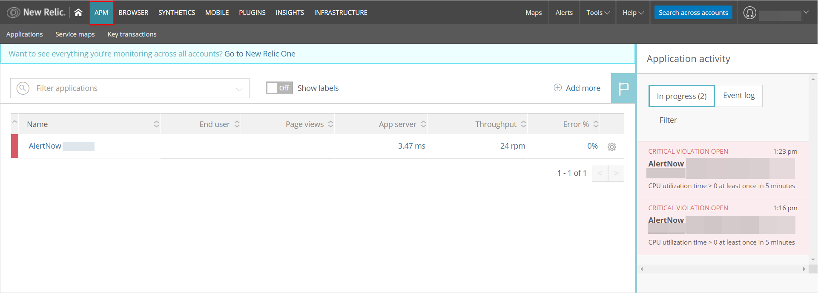Click the home icon in top navigation
Viewport: 818px width, 293px height.
coord(78,13)
